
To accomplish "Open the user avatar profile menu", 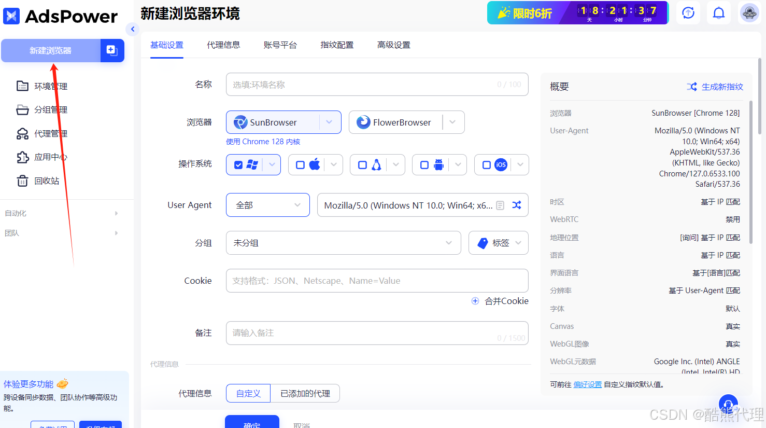I will click(749, 13).
